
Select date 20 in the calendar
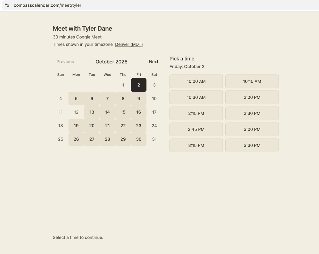(92, 126)
